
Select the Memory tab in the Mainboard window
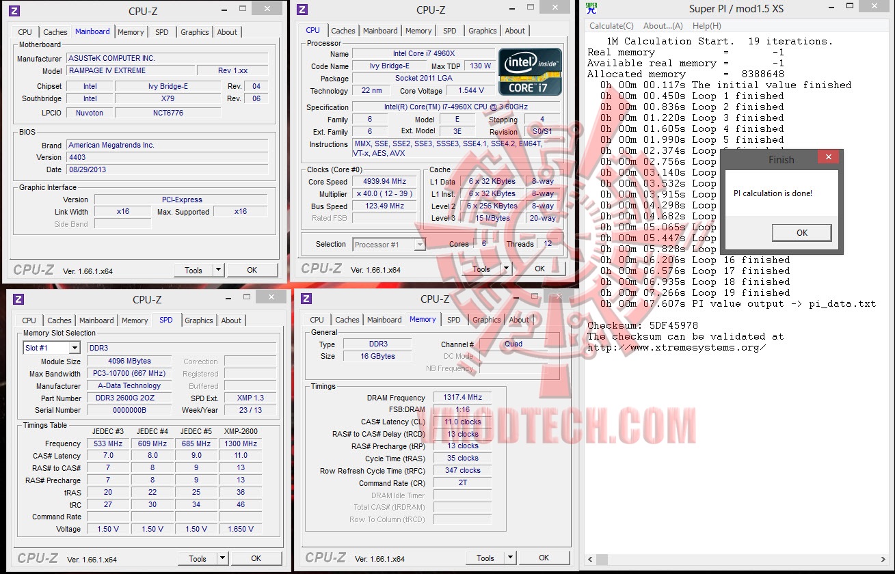click(x=131, y=32)
